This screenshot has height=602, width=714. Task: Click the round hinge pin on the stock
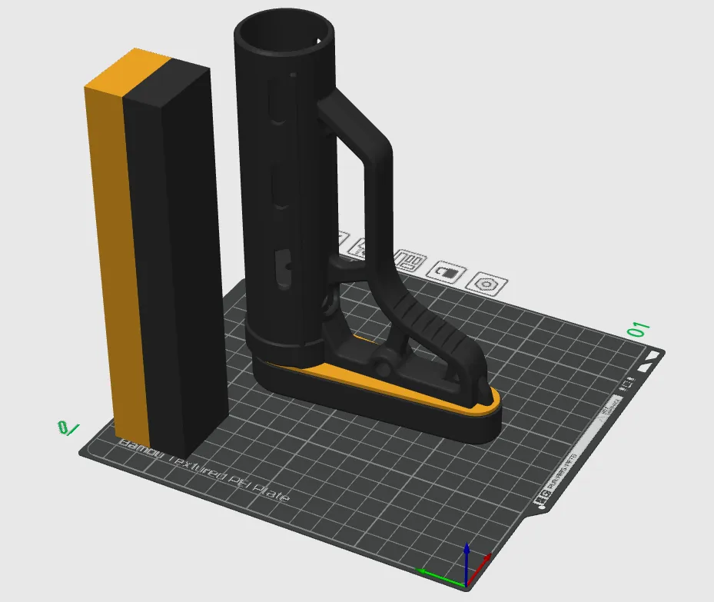383,359
